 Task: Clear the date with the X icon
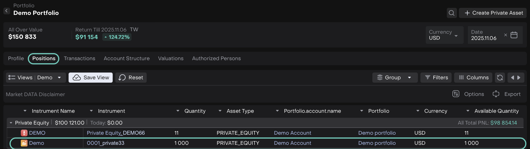pos(506,35)
